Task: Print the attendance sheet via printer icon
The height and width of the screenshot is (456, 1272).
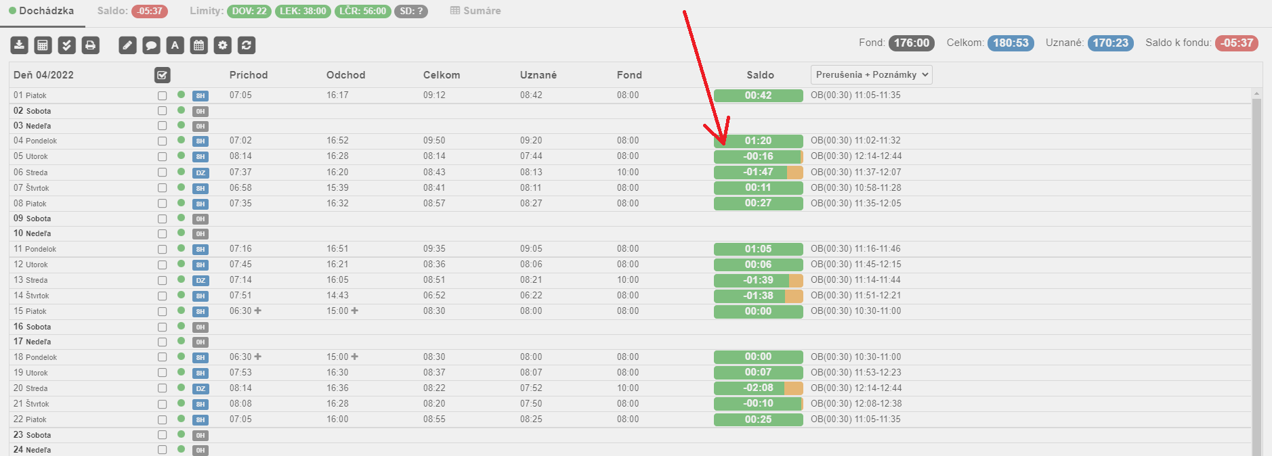Action: (90, 45)
